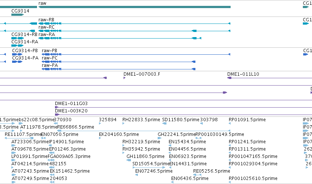312x184 pixels.
Task: Select the IP14901.5prime EST label
Action: click(66, 142)
